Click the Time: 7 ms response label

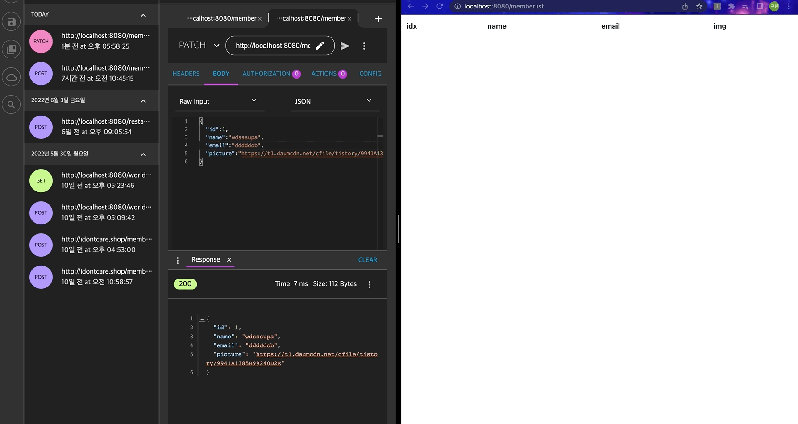click(291, 284)
